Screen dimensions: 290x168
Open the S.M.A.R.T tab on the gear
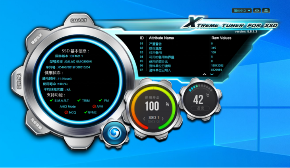tap(79, 21)
